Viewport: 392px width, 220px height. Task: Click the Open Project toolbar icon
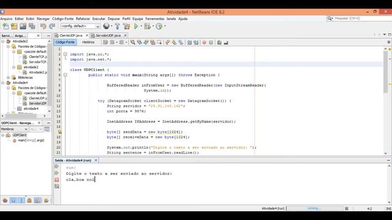pos(23,26)
